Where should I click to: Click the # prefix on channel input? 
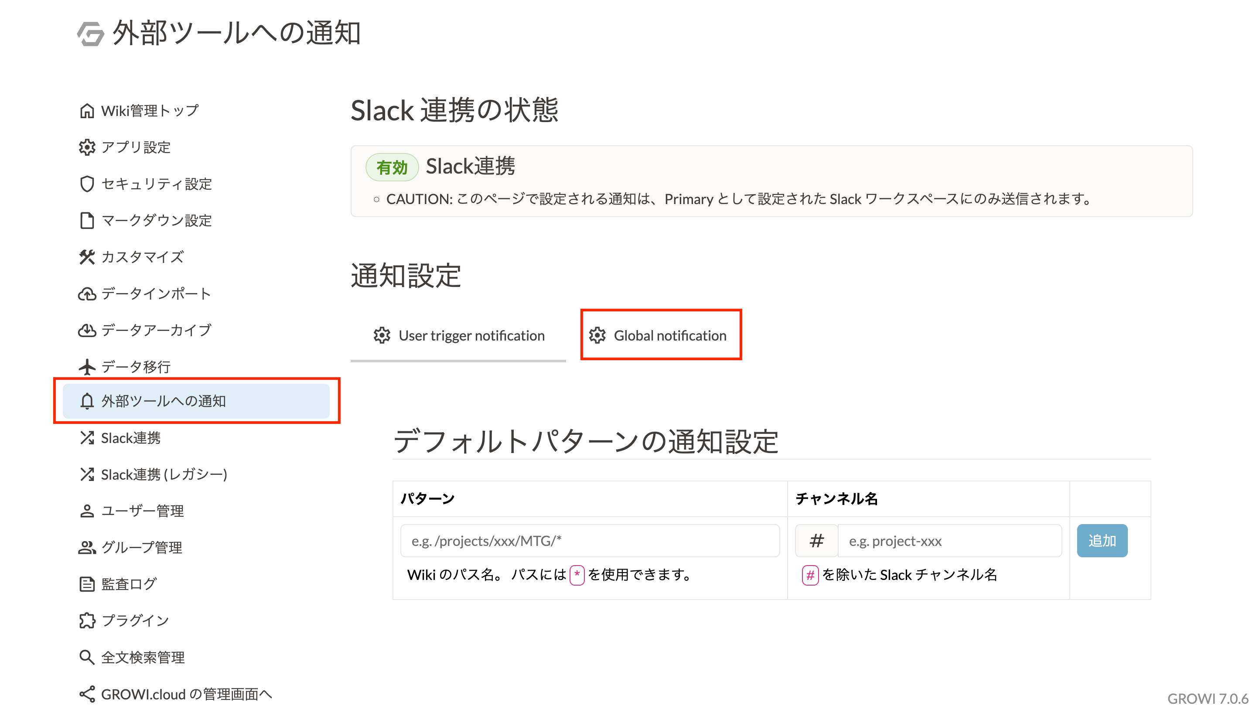(x=817, y=541)
